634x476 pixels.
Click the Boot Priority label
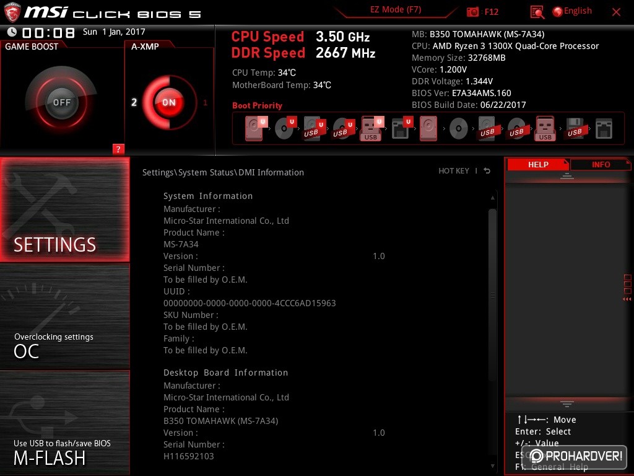(257, 105)
